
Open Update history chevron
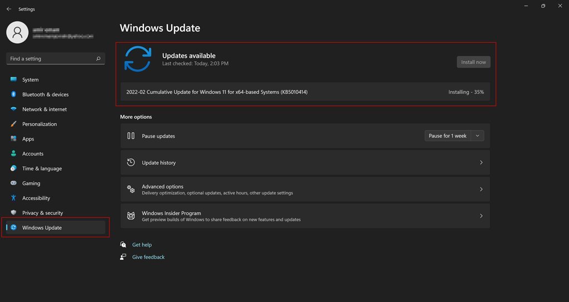point(481,163)
